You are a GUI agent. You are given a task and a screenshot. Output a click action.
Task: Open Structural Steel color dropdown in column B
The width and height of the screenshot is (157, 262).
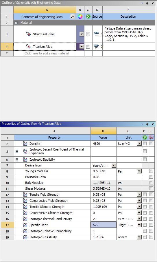(82, 34)
